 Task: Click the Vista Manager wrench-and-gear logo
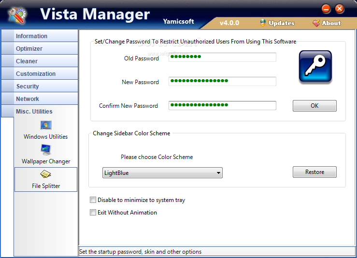[17, 16]
